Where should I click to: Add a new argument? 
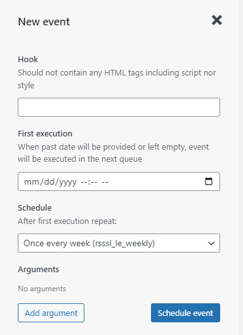point(51,313)
